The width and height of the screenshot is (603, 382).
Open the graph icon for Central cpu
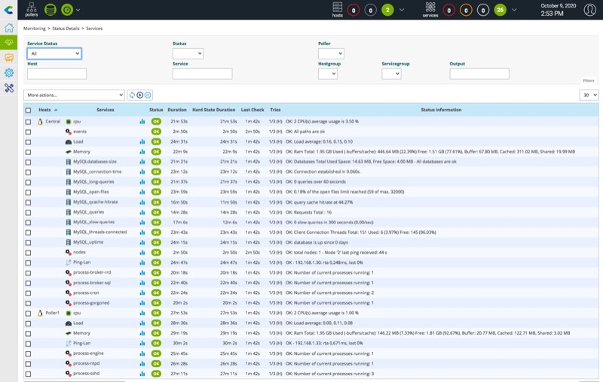(142, 121)
